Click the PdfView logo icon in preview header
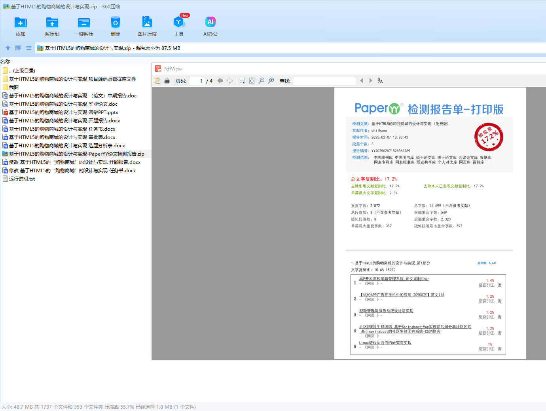546x411 pixels. coord(158,68)
